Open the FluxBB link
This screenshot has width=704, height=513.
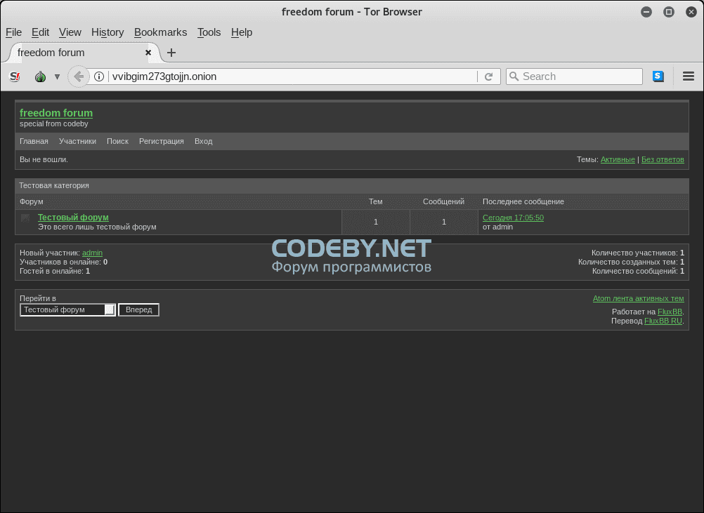pos(670,312)
